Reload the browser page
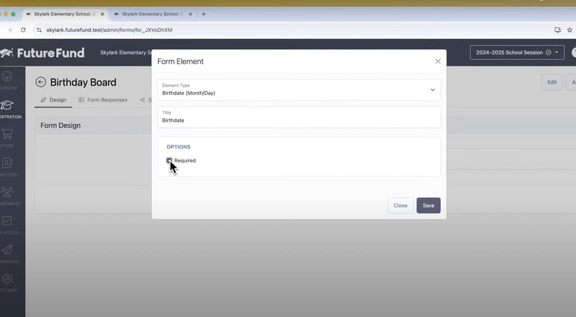Viewport: 576px width, 317px height. [23, 30]
